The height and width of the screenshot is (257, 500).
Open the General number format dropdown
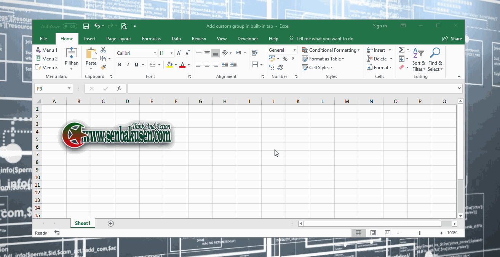[x=294, y=50]
